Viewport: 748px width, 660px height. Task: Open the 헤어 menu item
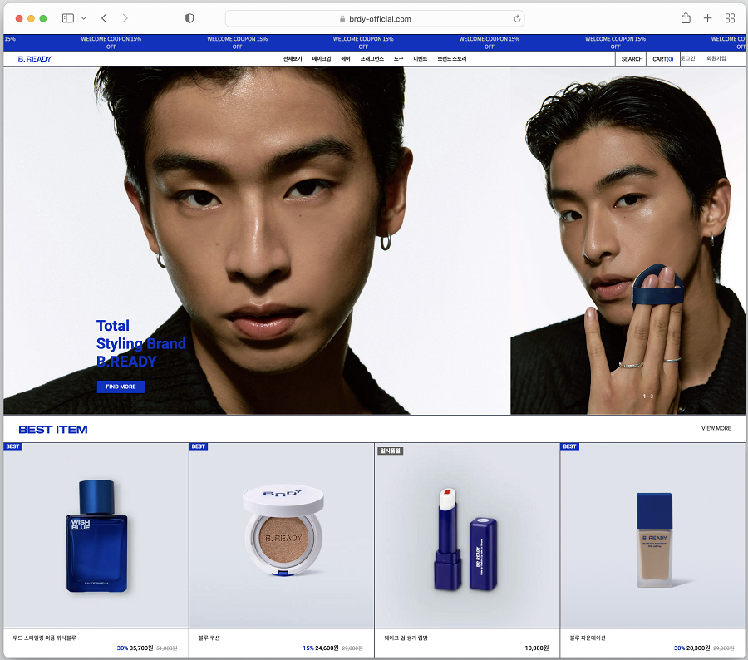tap(346, 59)
